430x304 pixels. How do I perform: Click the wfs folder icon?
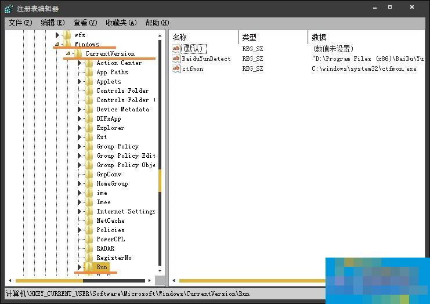point(67,35)
